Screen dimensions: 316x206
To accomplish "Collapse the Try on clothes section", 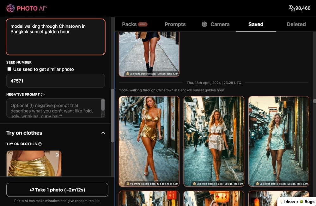I will click(103, 133).
